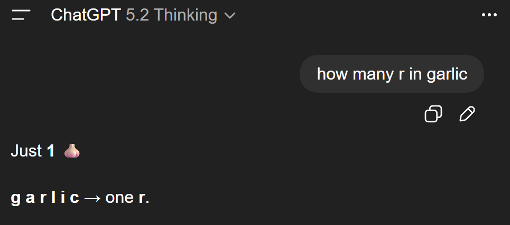Image resolution: width=510 pixels, height=225 pixels.
Task: Open the 5.2 Thinking model picker
Action: click(172, 15)
